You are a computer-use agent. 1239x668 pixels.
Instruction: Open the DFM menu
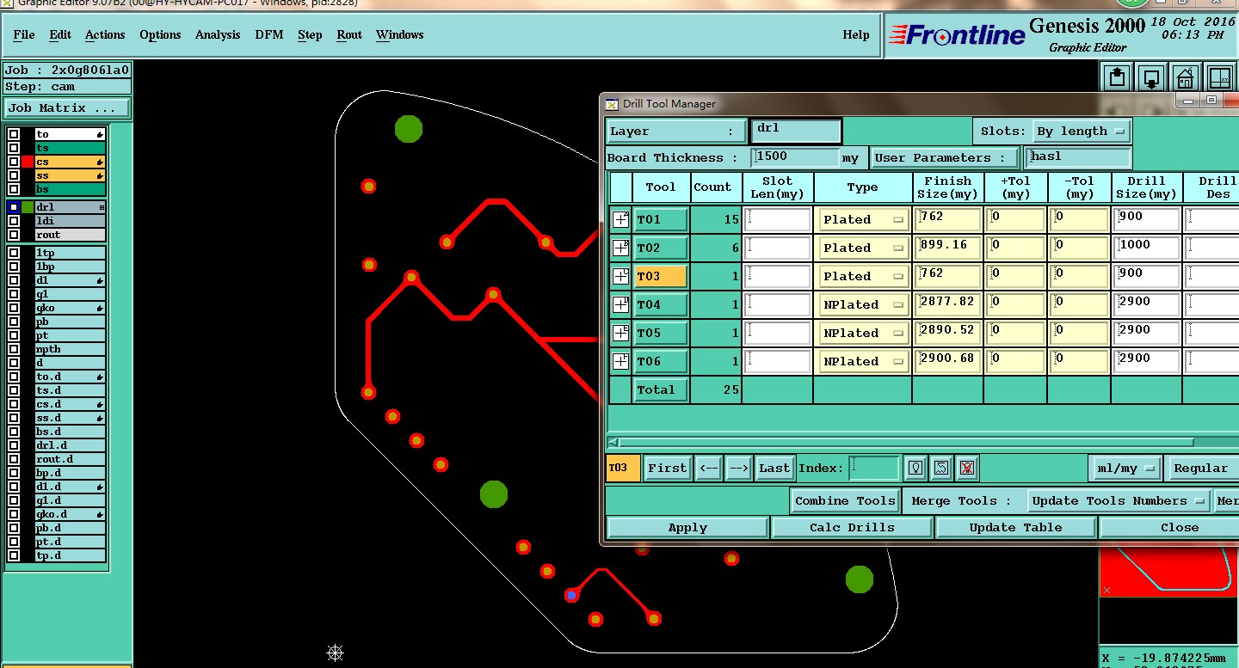(x=268, y=34)
